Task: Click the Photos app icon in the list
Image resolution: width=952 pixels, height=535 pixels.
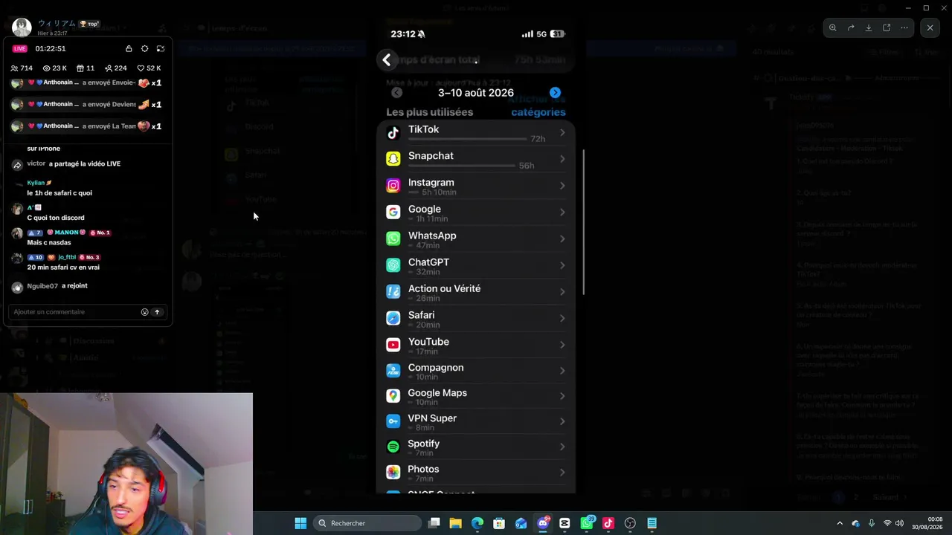Action: pyautogui.click(x=393, y=472)
